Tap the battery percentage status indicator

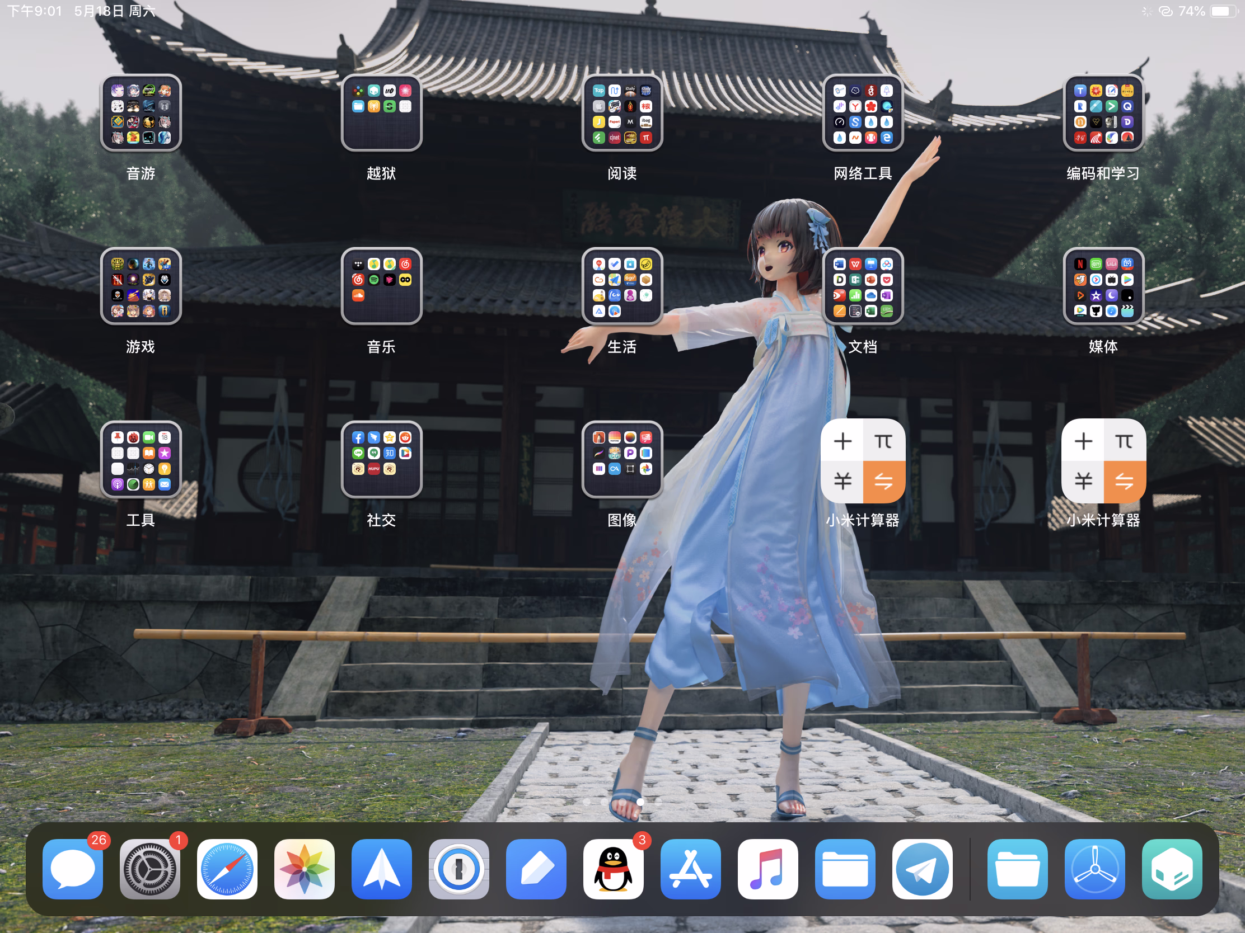[x=1191, y=11]
